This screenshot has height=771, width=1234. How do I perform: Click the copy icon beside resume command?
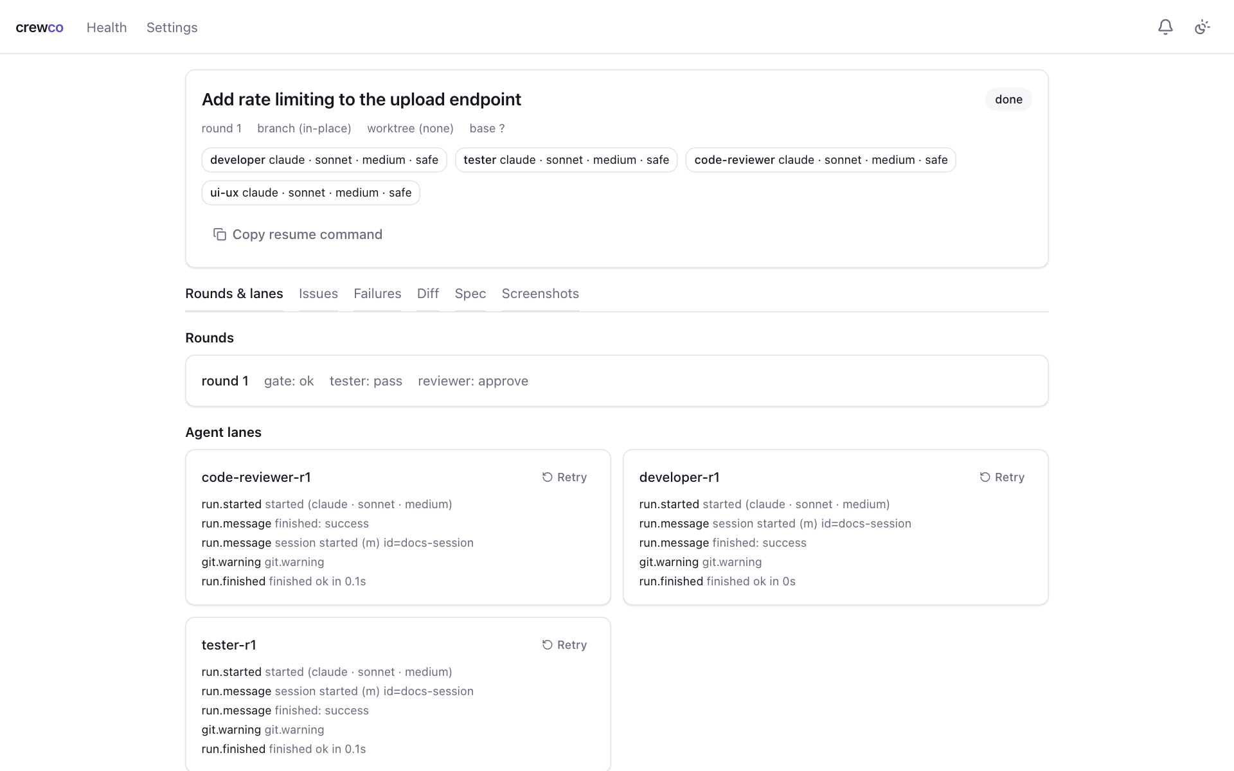[x=220, y=235]
